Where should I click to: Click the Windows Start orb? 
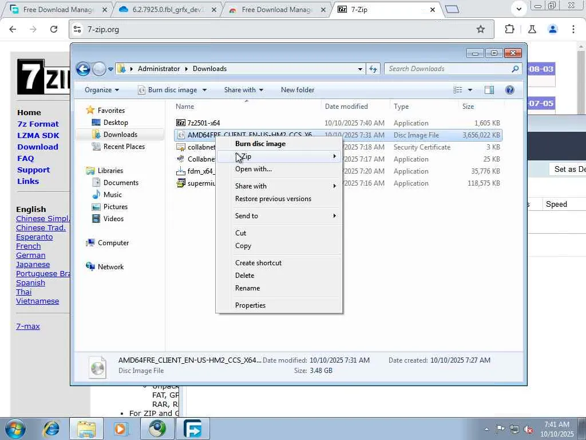(15, 429)
